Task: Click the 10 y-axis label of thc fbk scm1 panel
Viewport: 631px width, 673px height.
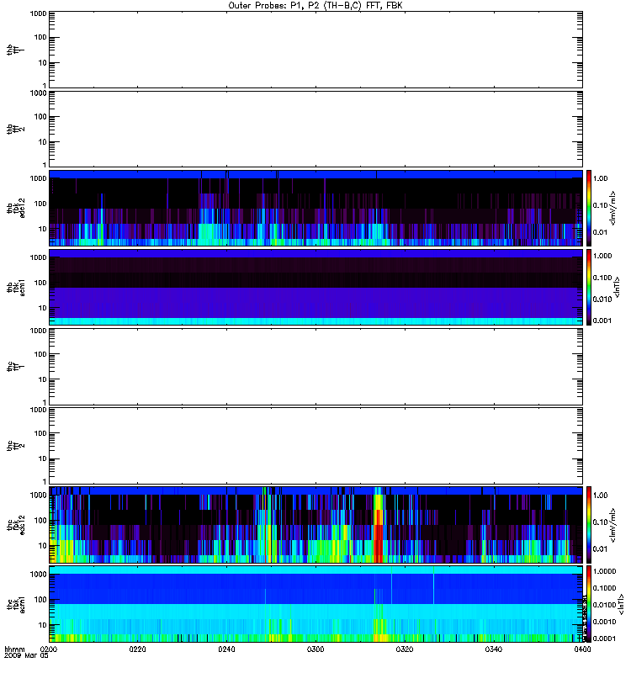Action: tap(43, 625)
